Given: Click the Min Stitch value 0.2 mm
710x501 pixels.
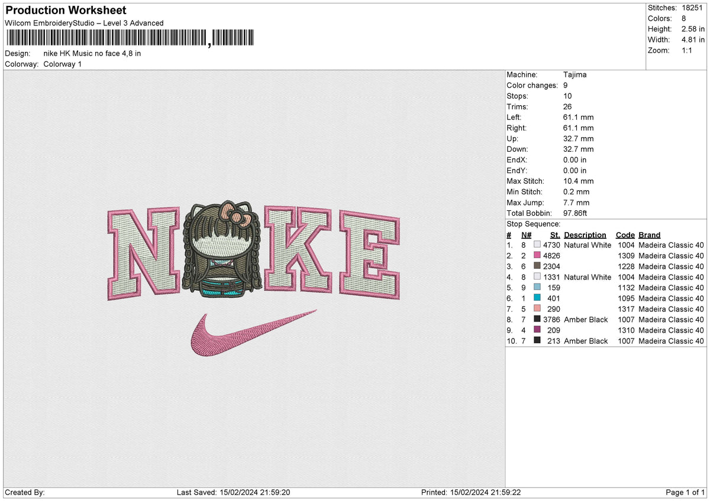Looking at the screenshot, I should [576, 192].
